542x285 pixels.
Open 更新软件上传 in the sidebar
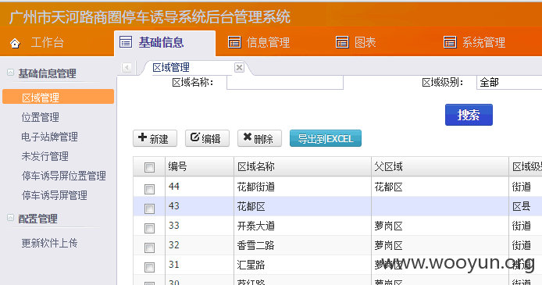click(49, 243)
